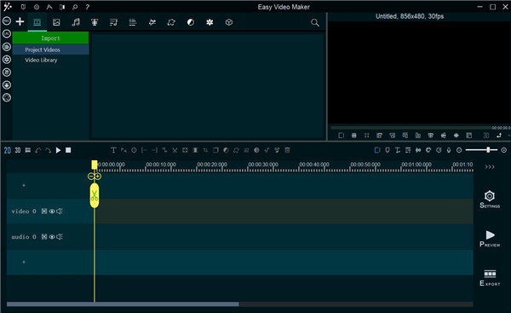
Task: Click the magnifier search icon in media panel
Action: point(315,22)
